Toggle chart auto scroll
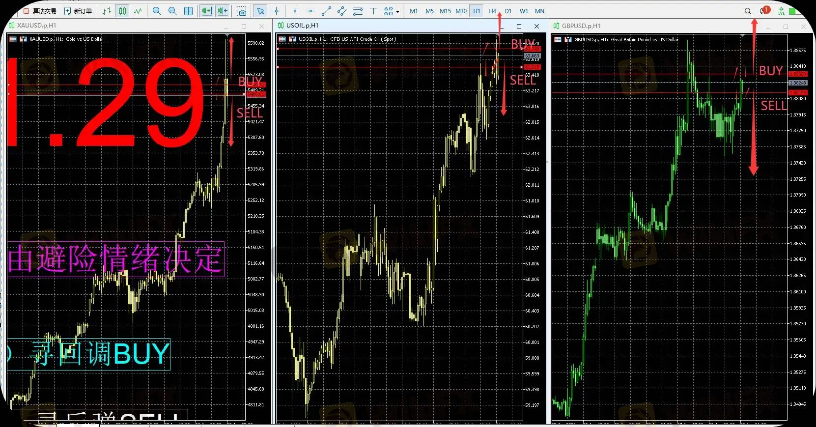 coord(207,11)
